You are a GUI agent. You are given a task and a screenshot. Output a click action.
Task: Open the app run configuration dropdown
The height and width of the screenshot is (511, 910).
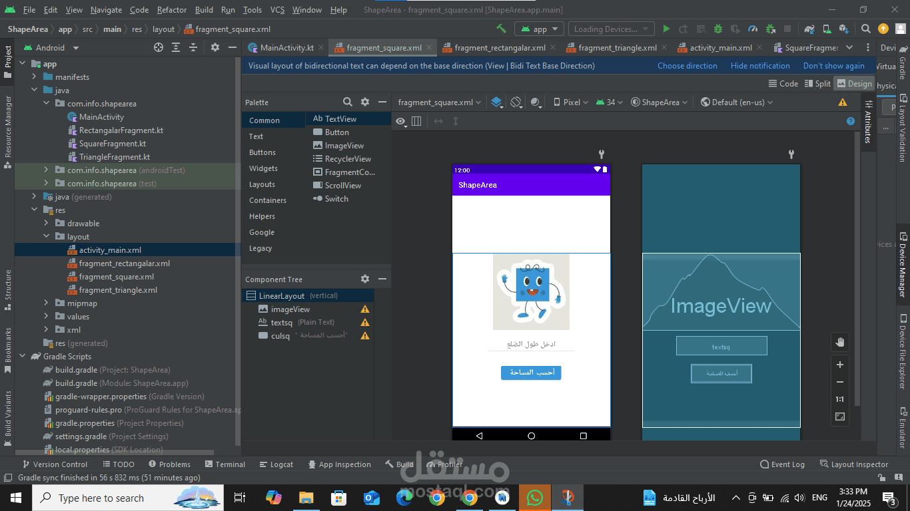tap(540, 29)
